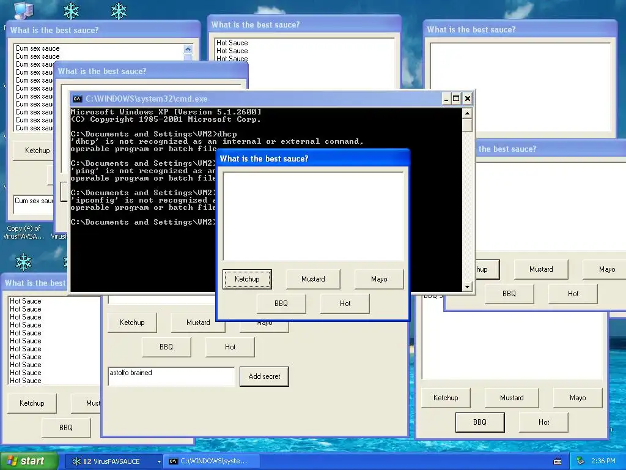Screen dimensions: 626x470
Task: Click first Hot Sauce row in bottom-left window
Action: tap(26, 301)
